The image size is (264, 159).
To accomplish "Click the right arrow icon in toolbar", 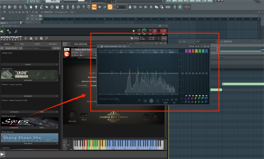I will pos(99,7).
